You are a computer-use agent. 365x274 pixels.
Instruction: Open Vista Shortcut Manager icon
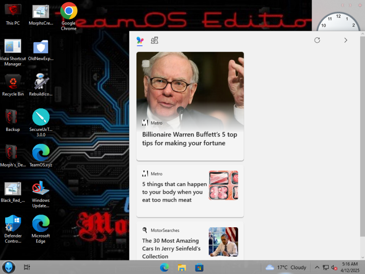13,52
